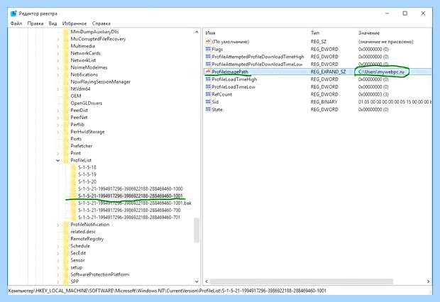Select the S-1-5-21 key ending in 1000

pos(130,189)
